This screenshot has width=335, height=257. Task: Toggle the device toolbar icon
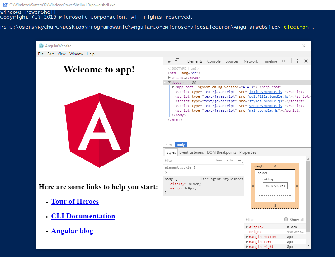pos(177,61)
